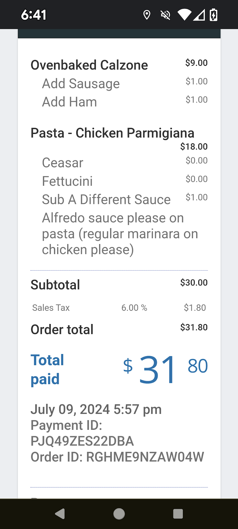Select the Payment ID code PJQ49ZES22DBA
Viewport: 238px width, 529px height.
pyautogui.click(x=82, y=441)
